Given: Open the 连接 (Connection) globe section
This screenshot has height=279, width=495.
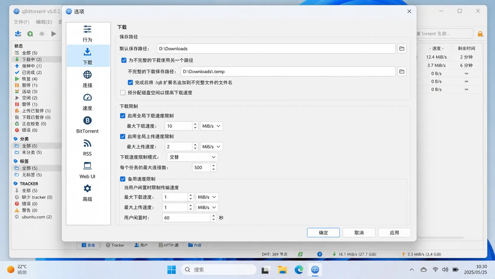Looking at the screenshot, I should [x=87, y=79].
